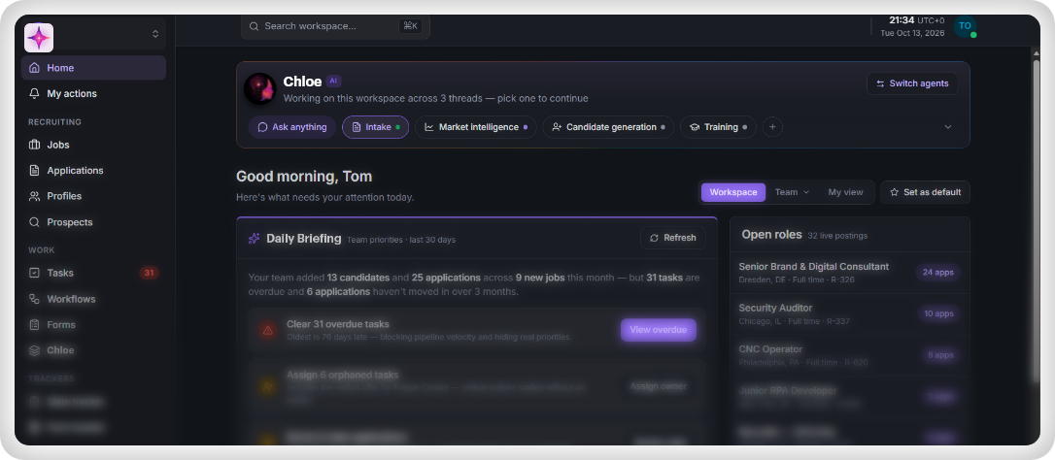The image size is (1055, 460).
Task: Click View overdue button
Action: (x=658, y=330)
